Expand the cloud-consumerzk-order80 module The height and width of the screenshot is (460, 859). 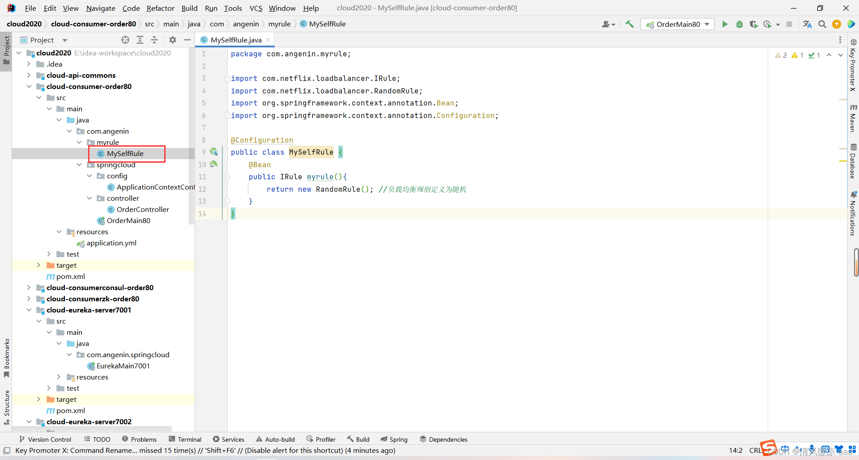click(29, 299)
